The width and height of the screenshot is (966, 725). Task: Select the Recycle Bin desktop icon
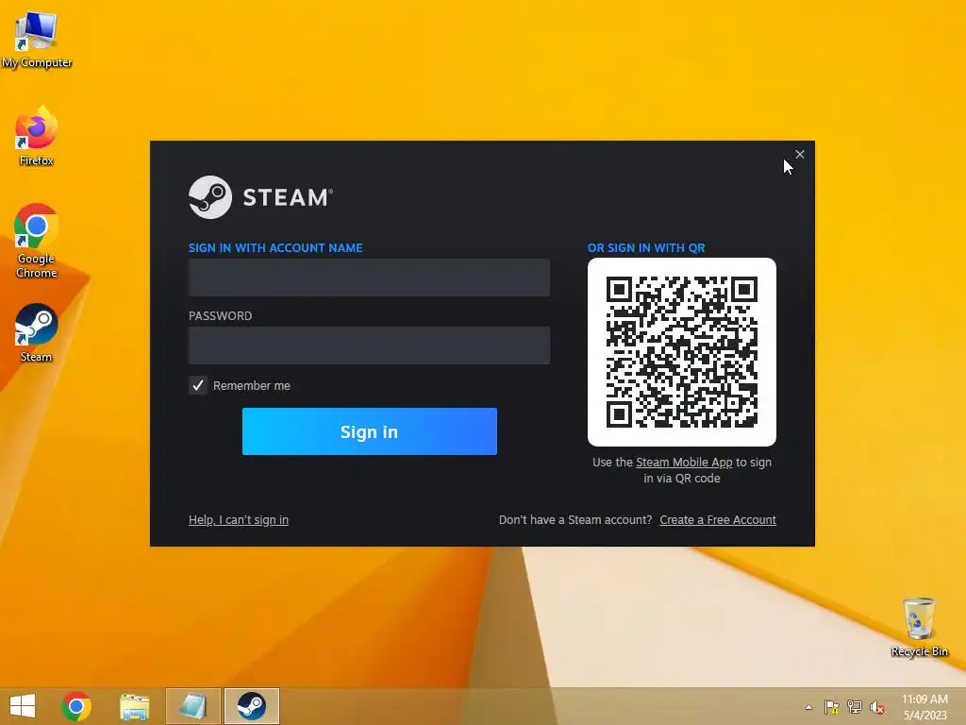coord(919,627)
